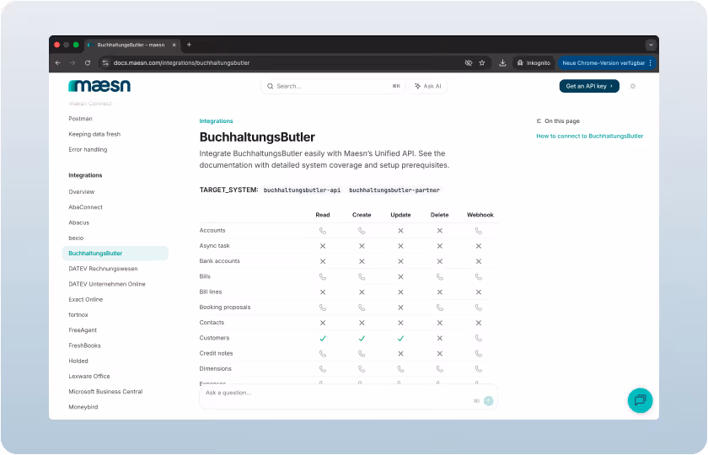Open Holded integration

pyautogui.click(x=78, y=361)
